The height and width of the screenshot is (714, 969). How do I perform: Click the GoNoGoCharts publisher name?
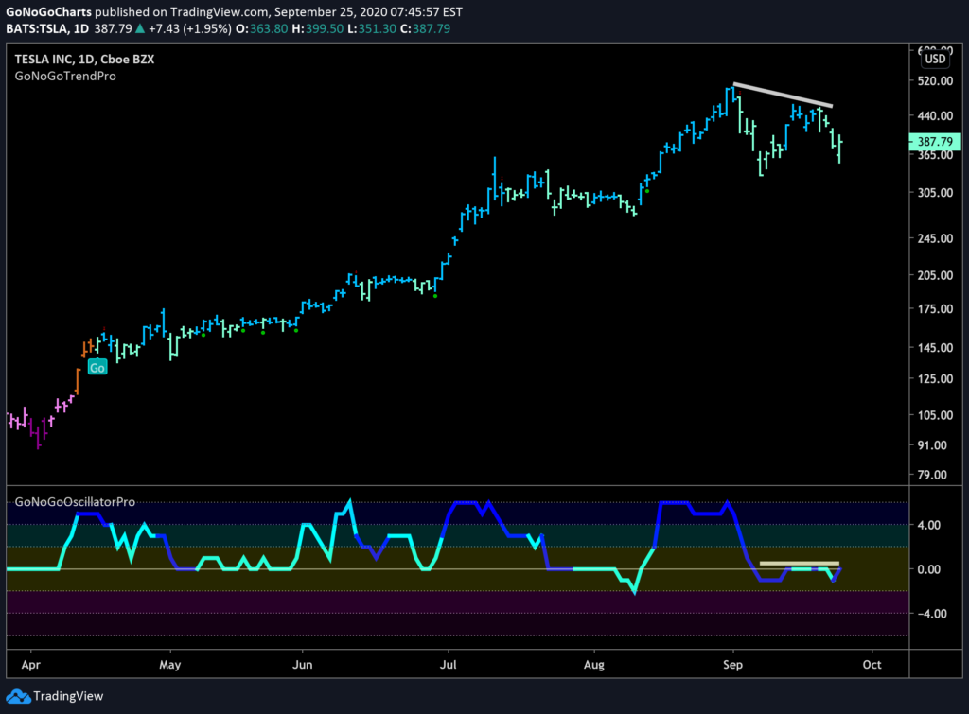tap(48, 11)
